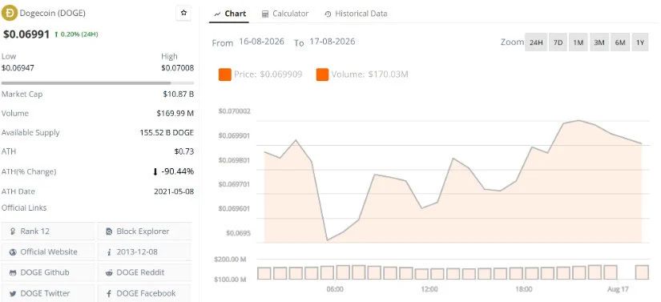
Task: Open the Rank 12 link
Action: [x=48, y=232]
